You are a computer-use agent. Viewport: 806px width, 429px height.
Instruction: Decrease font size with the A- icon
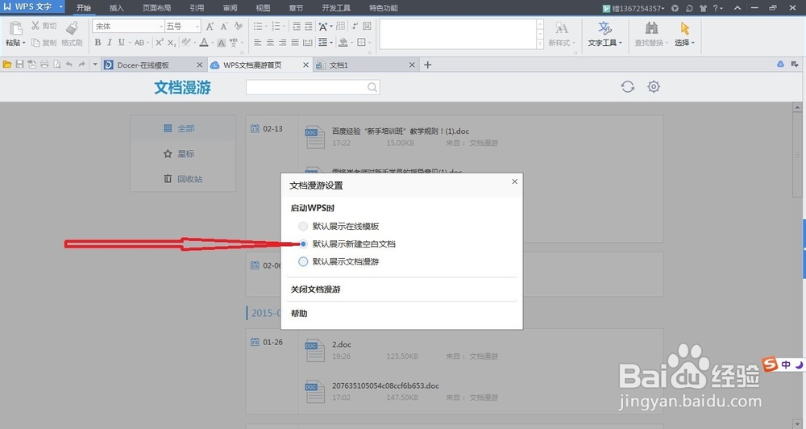coord(224,27)
